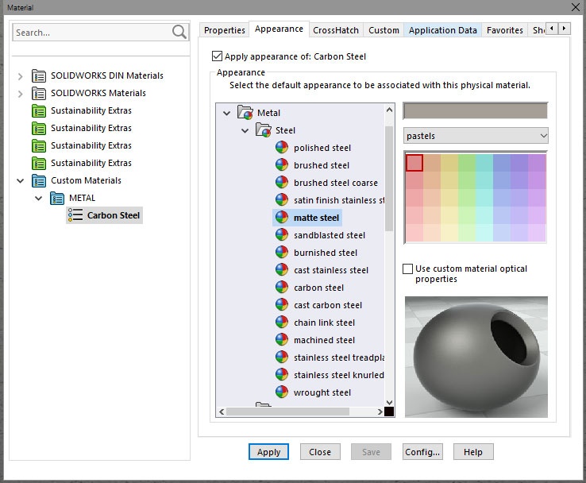The width and height of the screenshot is (586, 483).
Task: Click the METAL category folder icon
Action: (57, 198)
